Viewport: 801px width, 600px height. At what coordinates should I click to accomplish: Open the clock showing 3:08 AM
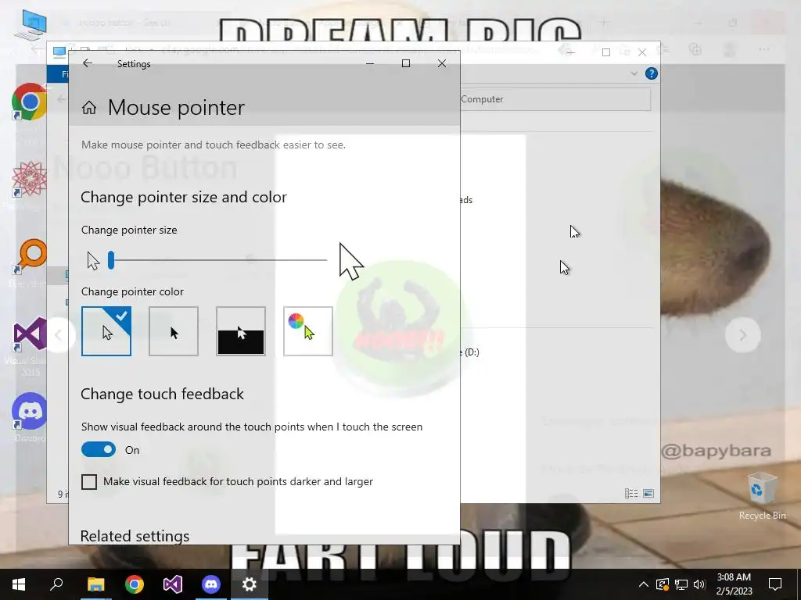click(734, 584)
